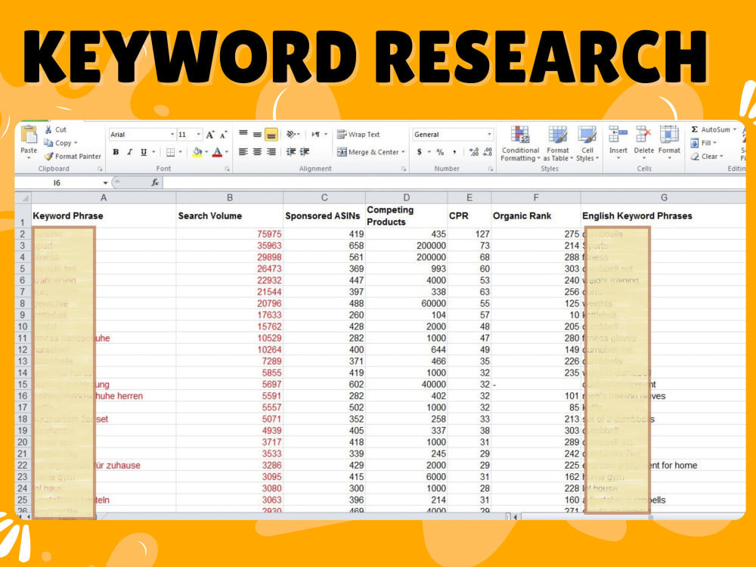
Task: Toggle bold formatting
Action: (x=116, y=152)
